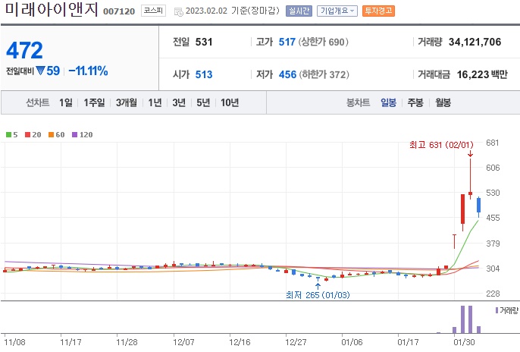Click red 20-day moving average swatch
This screenshot has height=352, width=520.
28,135
